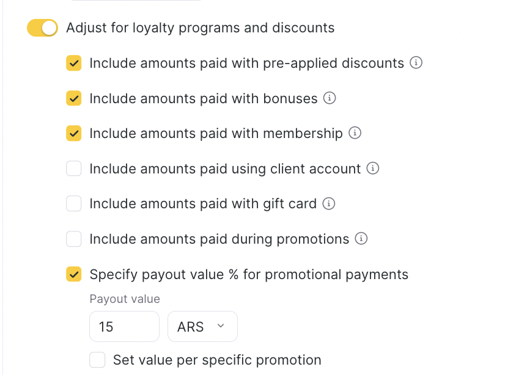The image size is (527, 375).
Task: Enable set value per specific promotion
Action: pos(97,360)
